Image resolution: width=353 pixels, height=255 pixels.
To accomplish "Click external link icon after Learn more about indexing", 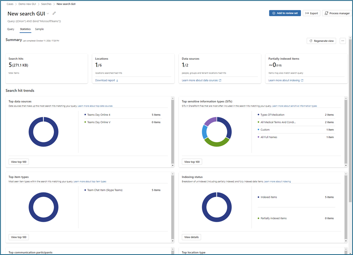I will (302, 80).
